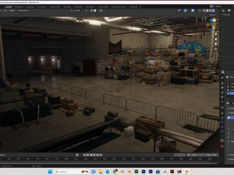
Task: Select material preview viewport shading
Action: pyautogui.click(x=210, y=11)
